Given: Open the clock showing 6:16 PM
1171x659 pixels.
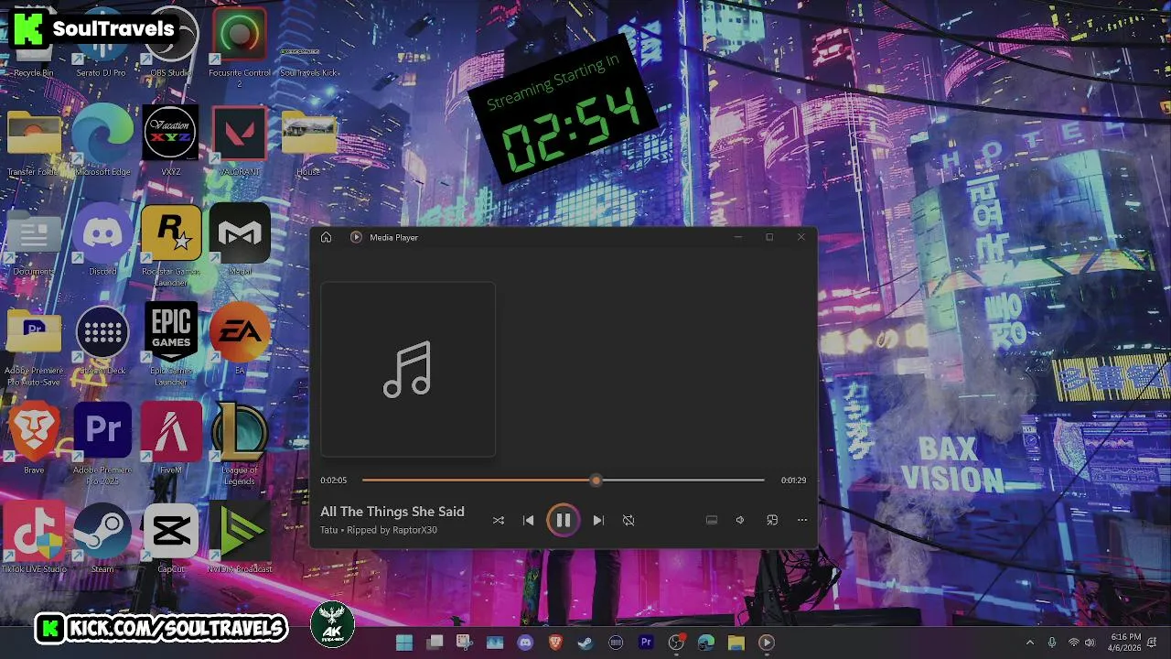Looking at the screenshot, I should coord(1126,642).
